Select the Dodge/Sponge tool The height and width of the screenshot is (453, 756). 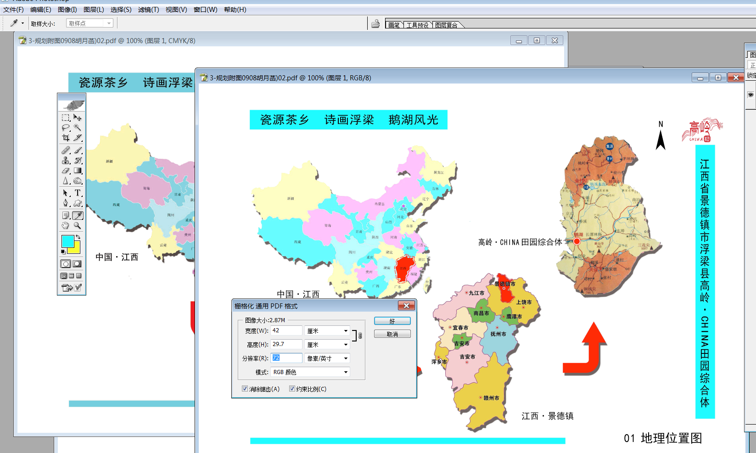tap(78, 180)
